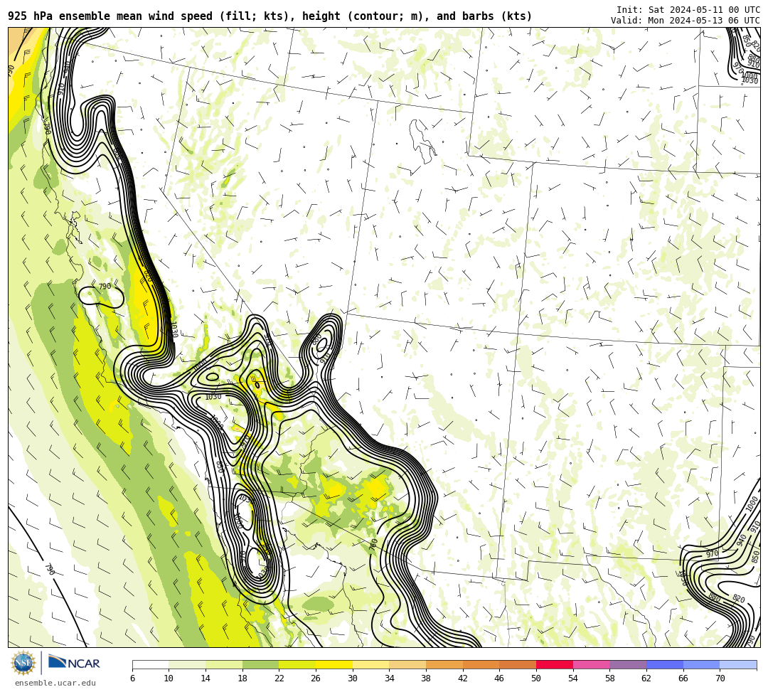Pick the lightest blue above-70 kts swatch
This screenshot has height=692, width=768.
point(738,664)
